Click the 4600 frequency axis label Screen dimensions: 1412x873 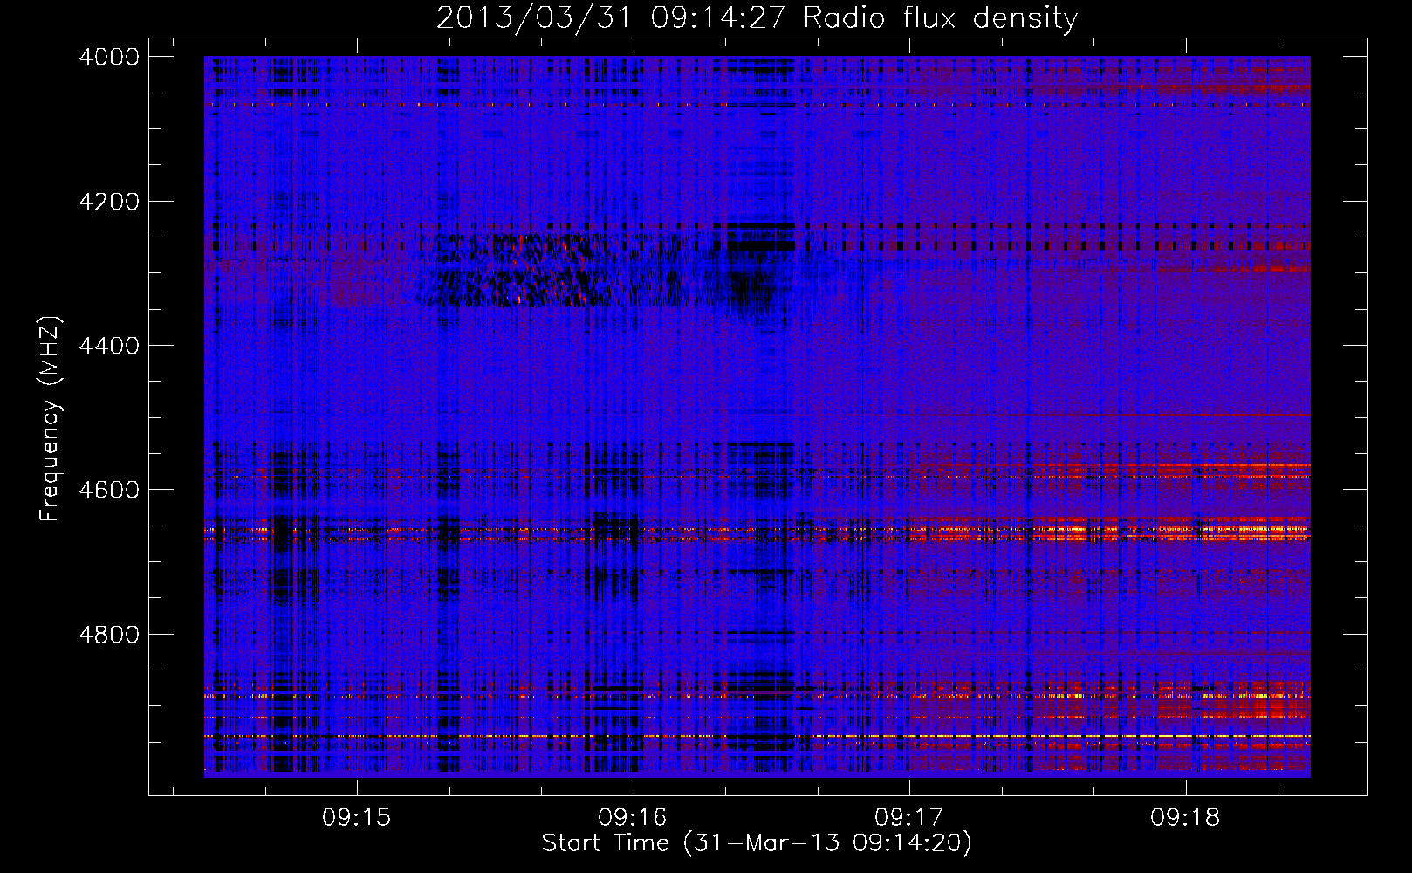point(109,490)
